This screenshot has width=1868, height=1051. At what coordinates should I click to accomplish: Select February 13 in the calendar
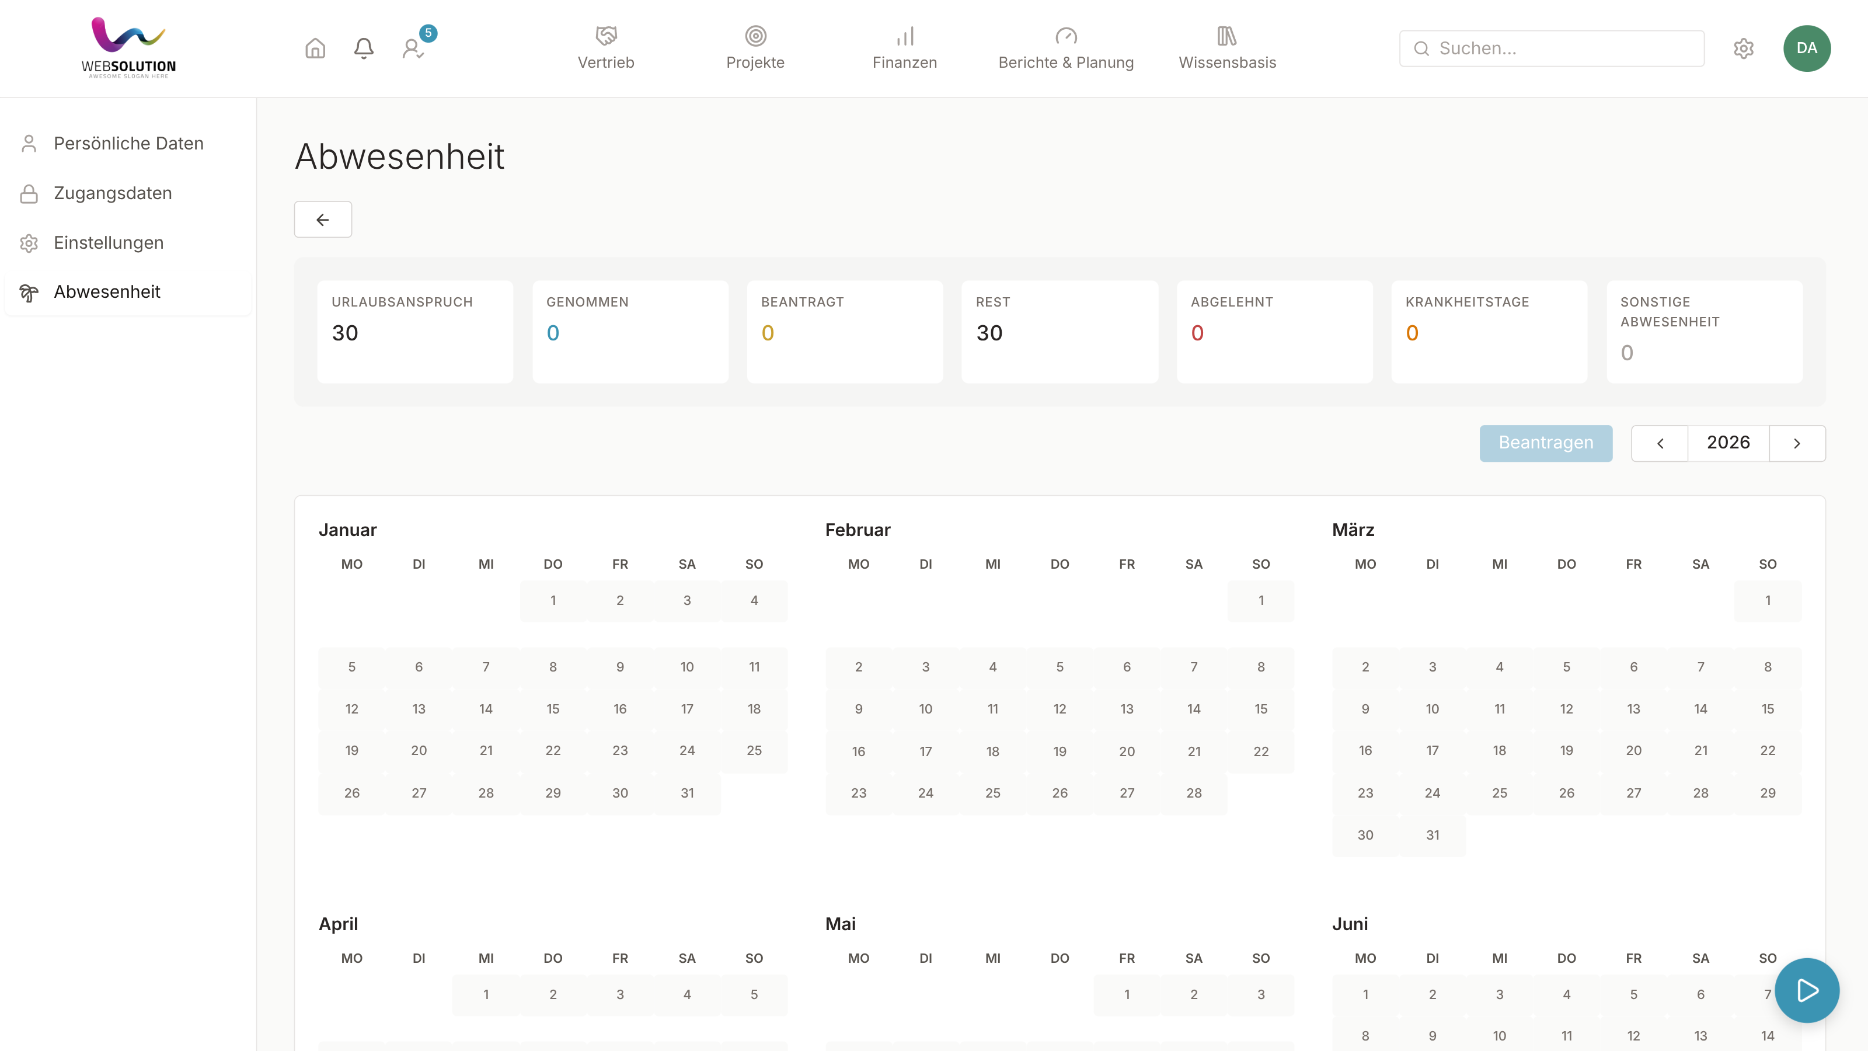(x=1127, y=709)
